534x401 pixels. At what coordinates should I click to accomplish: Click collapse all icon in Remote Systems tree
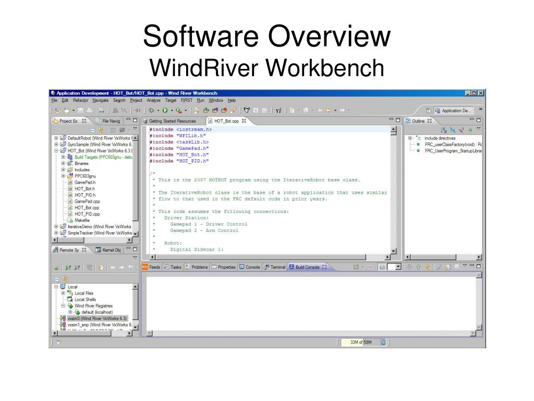click(56, 279)
